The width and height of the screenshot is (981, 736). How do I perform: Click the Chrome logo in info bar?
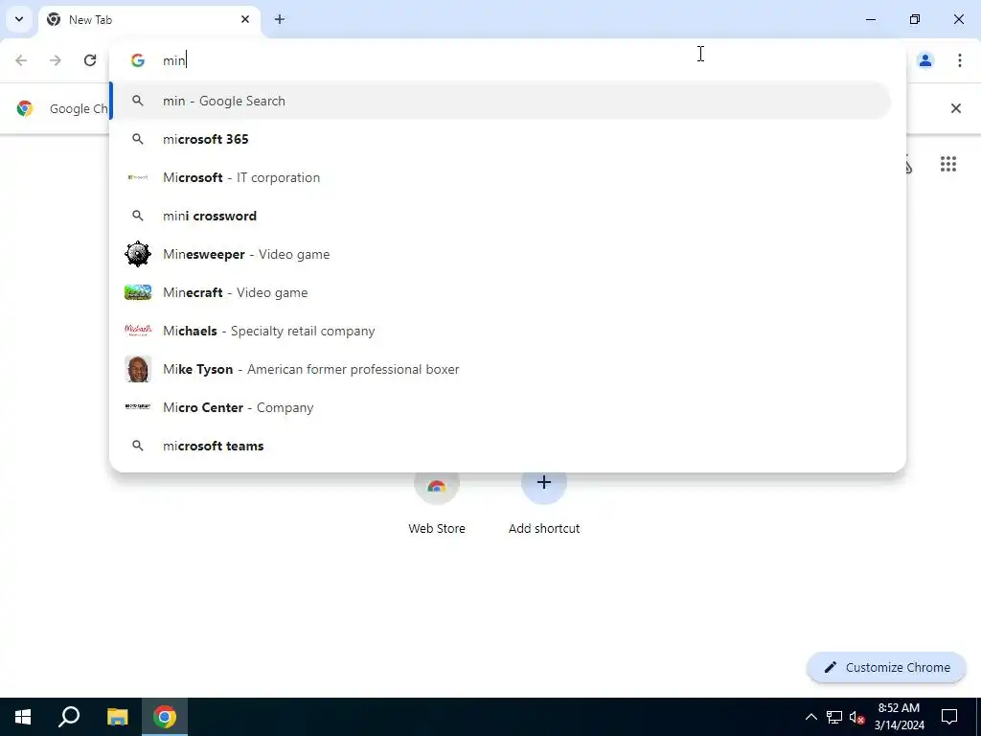click(24, 108)
